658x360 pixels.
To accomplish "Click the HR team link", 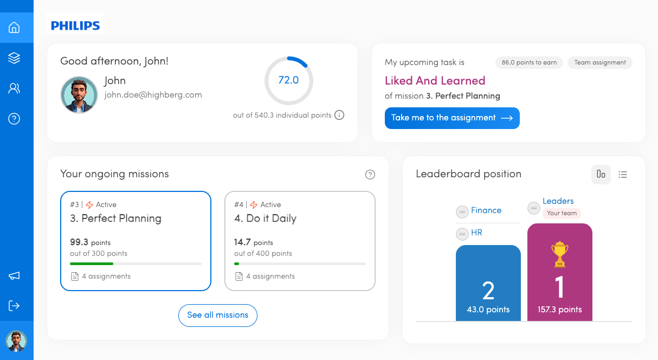I will (476, 233).
